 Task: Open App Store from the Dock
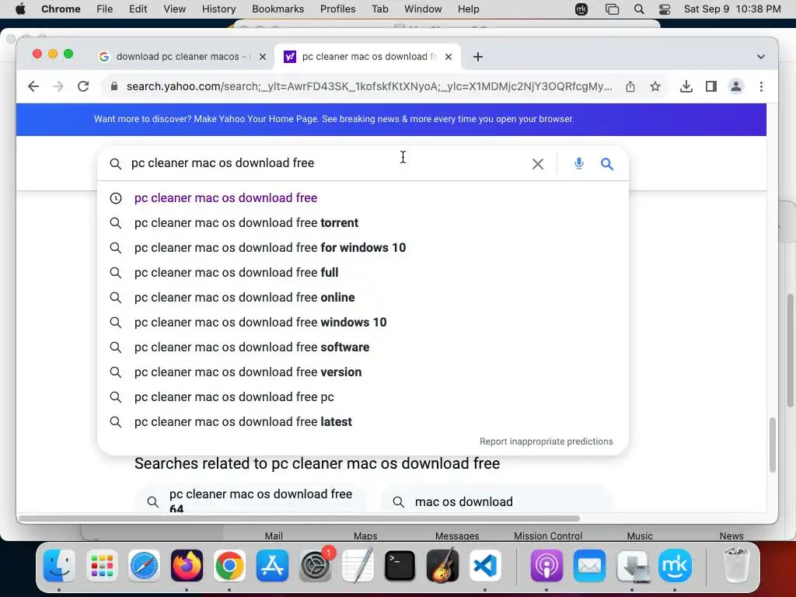272,566
